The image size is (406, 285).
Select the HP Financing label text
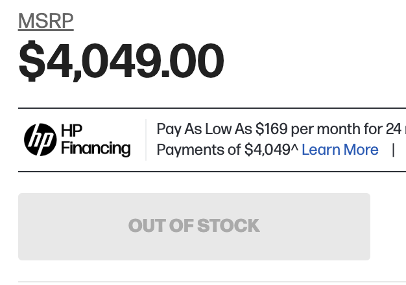point(95,139)
